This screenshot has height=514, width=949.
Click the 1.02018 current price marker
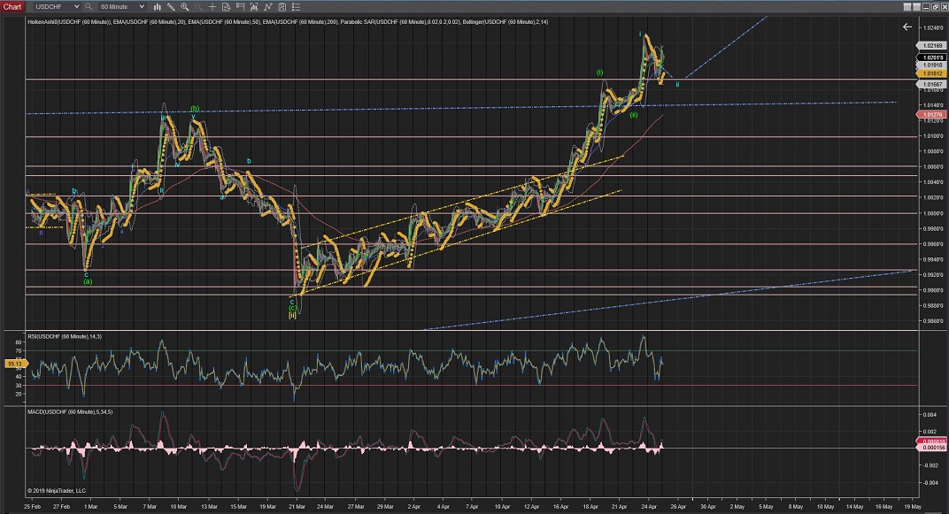931,58
